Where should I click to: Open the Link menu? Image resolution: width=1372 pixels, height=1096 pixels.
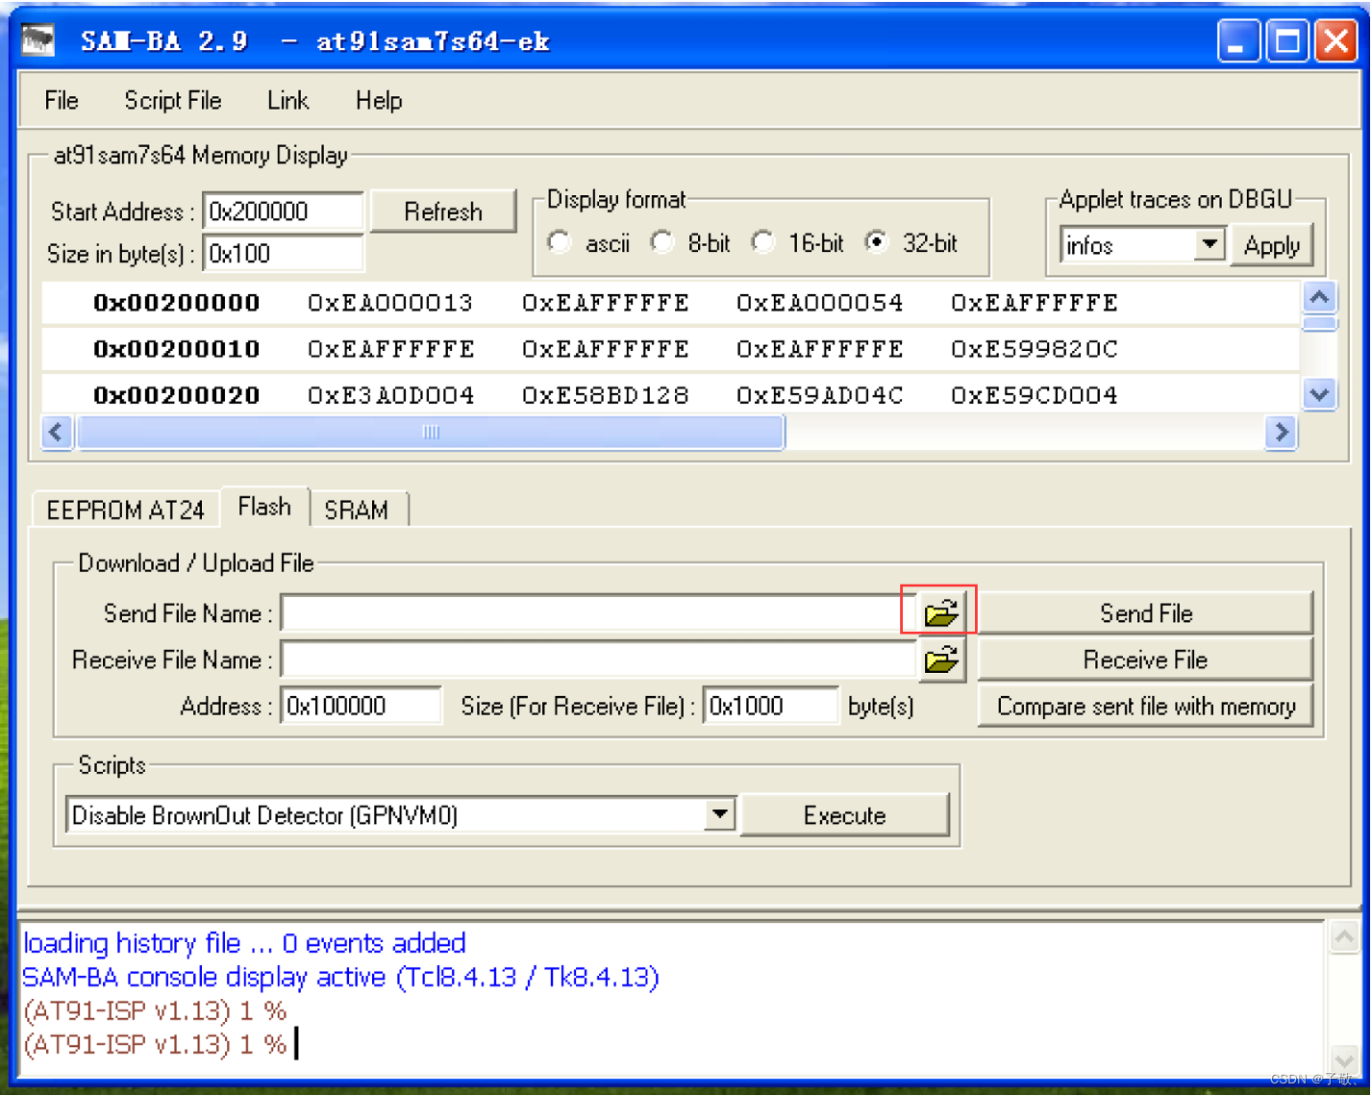pyautogui.click(x=287, y=100)
